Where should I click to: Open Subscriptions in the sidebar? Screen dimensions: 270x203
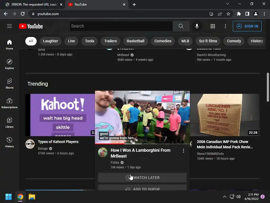pos(9,103)
